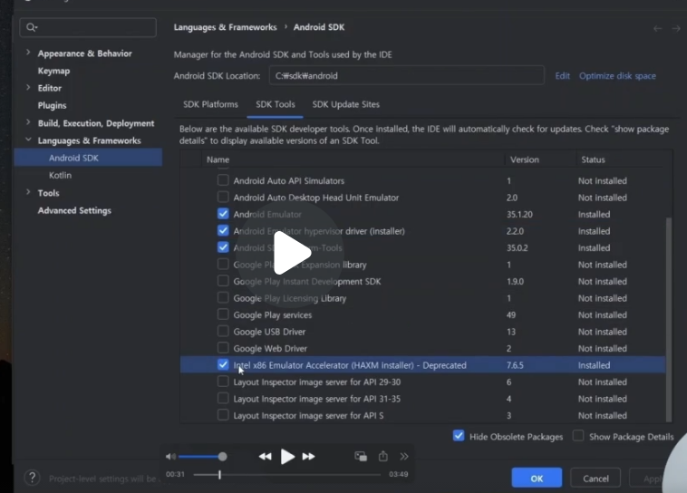Image resolution: width=687 pixels, height=493 pixels.
Task: Toggle picture-in-picture mode icon
Action: (x=361, y=457)
